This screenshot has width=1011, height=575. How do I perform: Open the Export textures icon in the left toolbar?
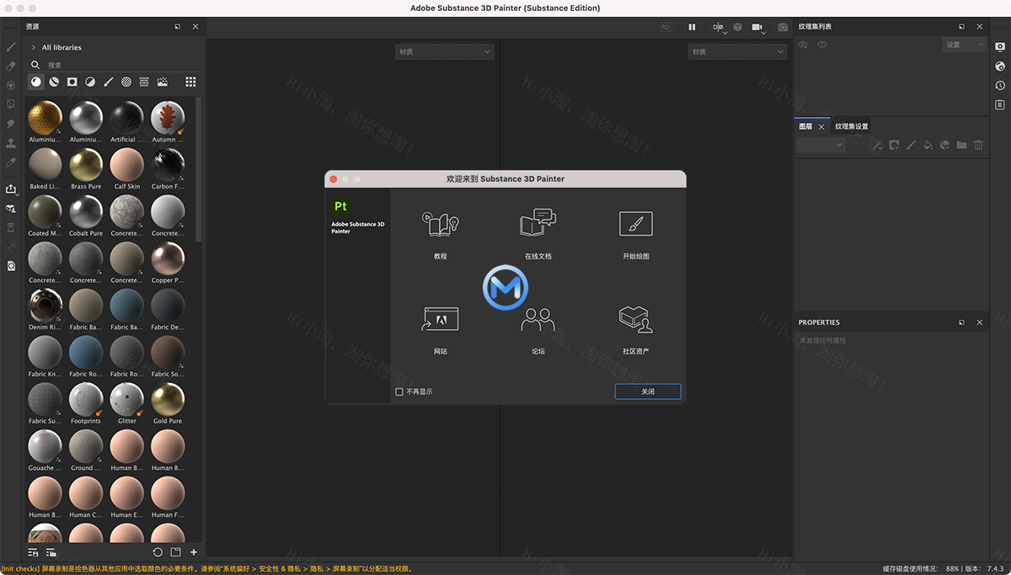pyautogui.click(x=11, y=189)
